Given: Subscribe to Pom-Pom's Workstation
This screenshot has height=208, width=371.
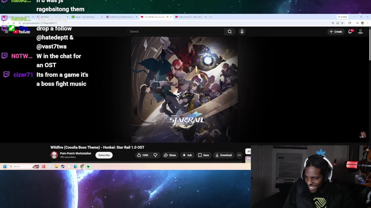Looking at the screenshot, I should (104, 155).
